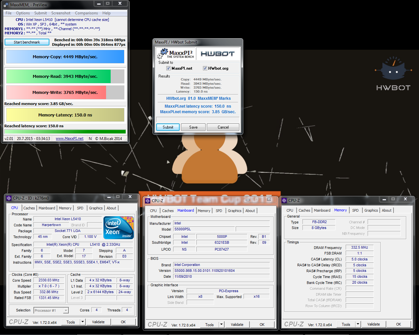Click Submit button in HWbot dialog
Viewport: 419px width, 335px height.
[168, 127]
